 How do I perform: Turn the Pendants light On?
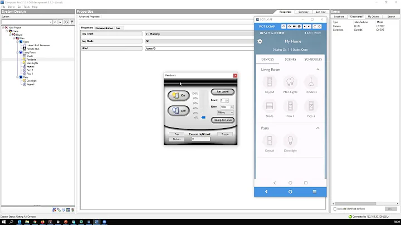coord(179,95)
